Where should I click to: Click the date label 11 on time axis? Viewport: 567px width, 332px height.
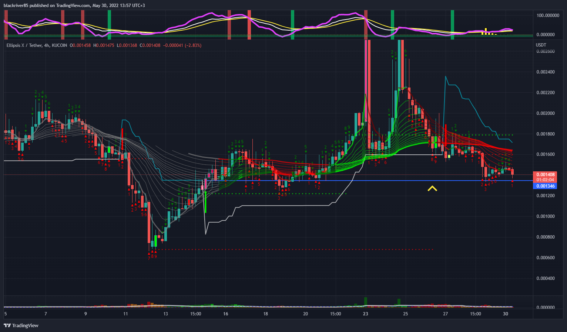[125, 314]
